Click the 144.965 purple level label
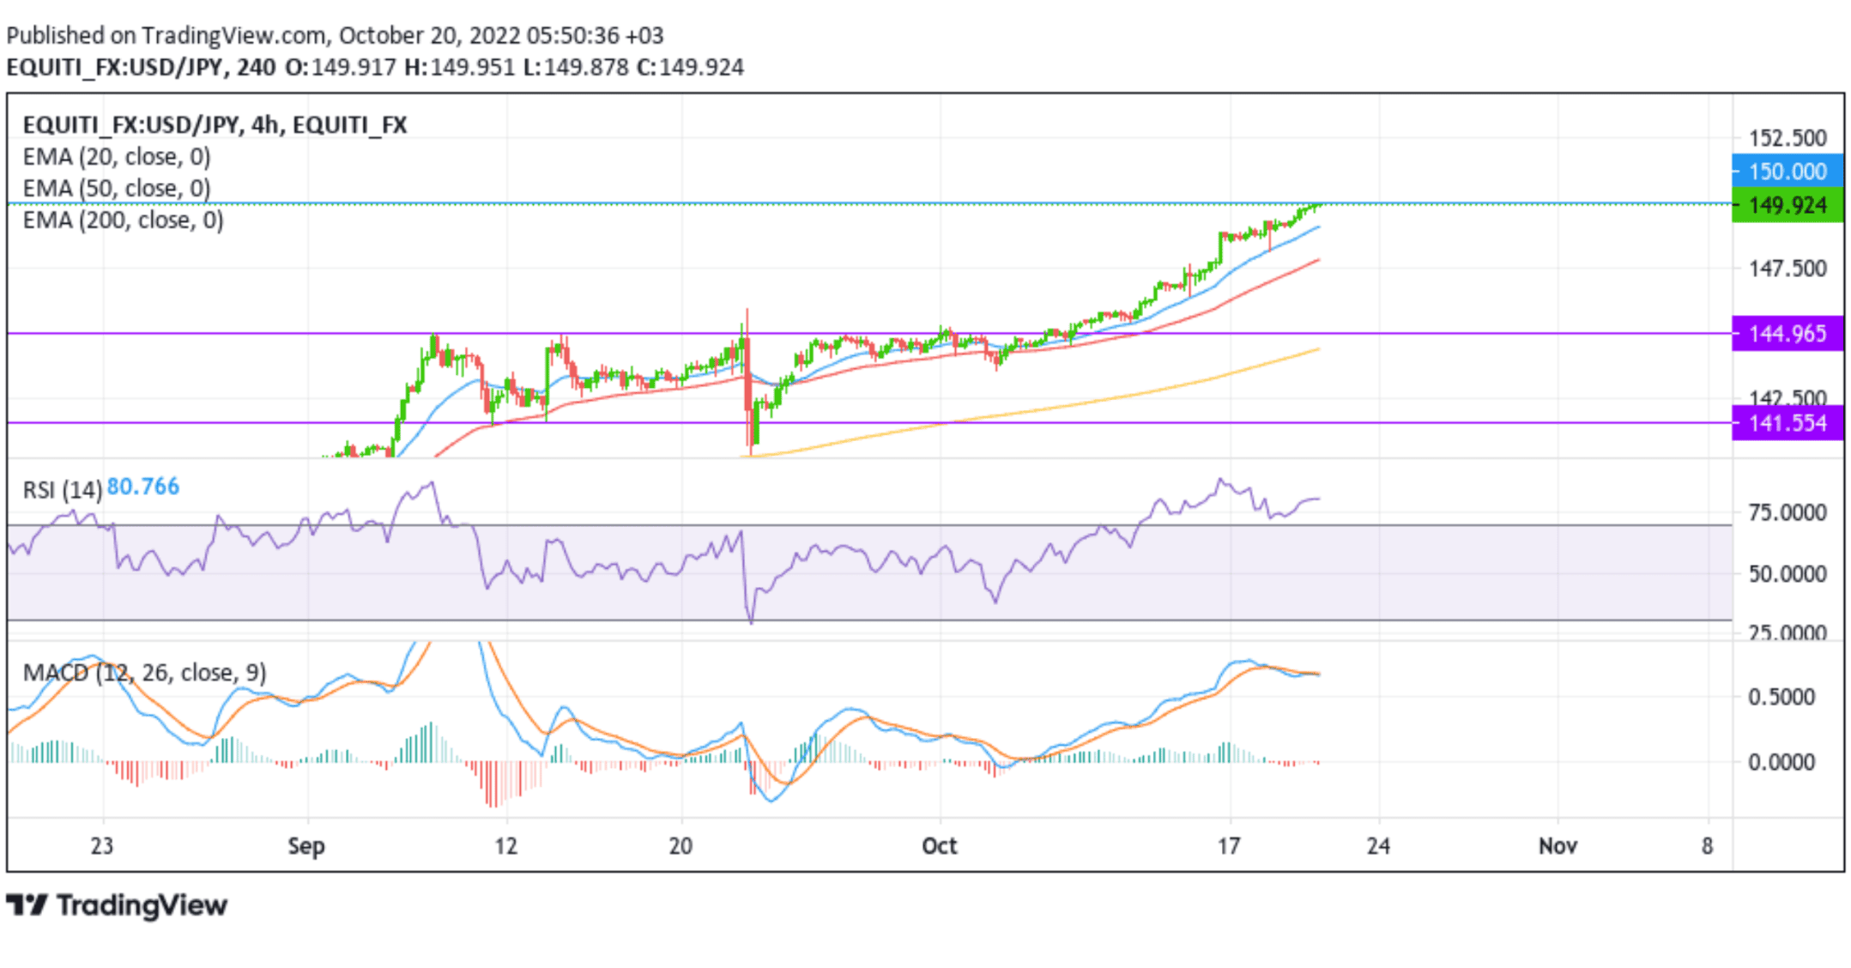The width and height of the screenshot is (1851, 968). click(x=1787, y=333)
